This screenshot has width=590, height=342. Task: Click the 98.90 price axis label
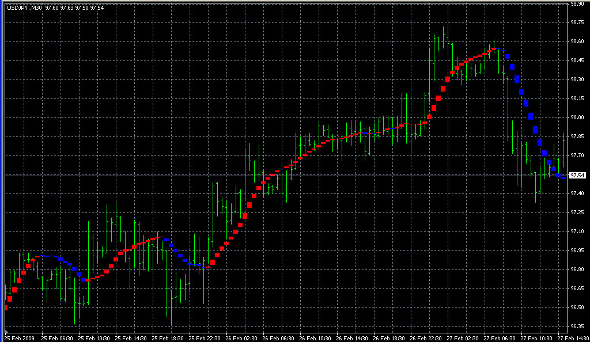[577, 3]
